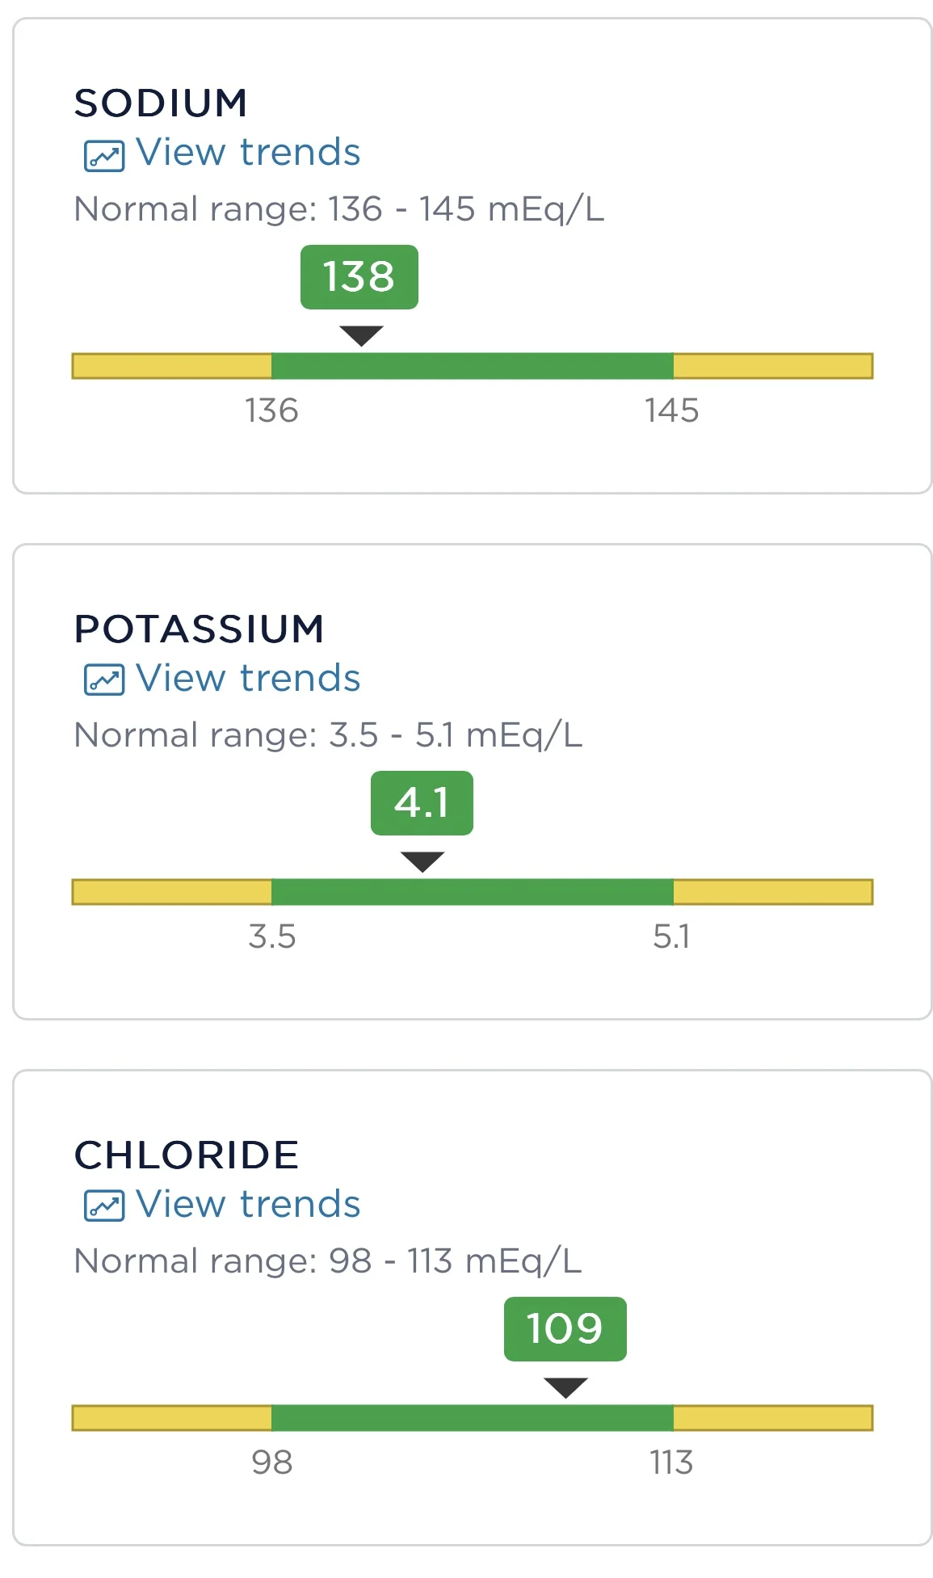The image size is (933, 1578).
Task: Click the black marker arrow on chloride bar
Action: pos(565,1387)
